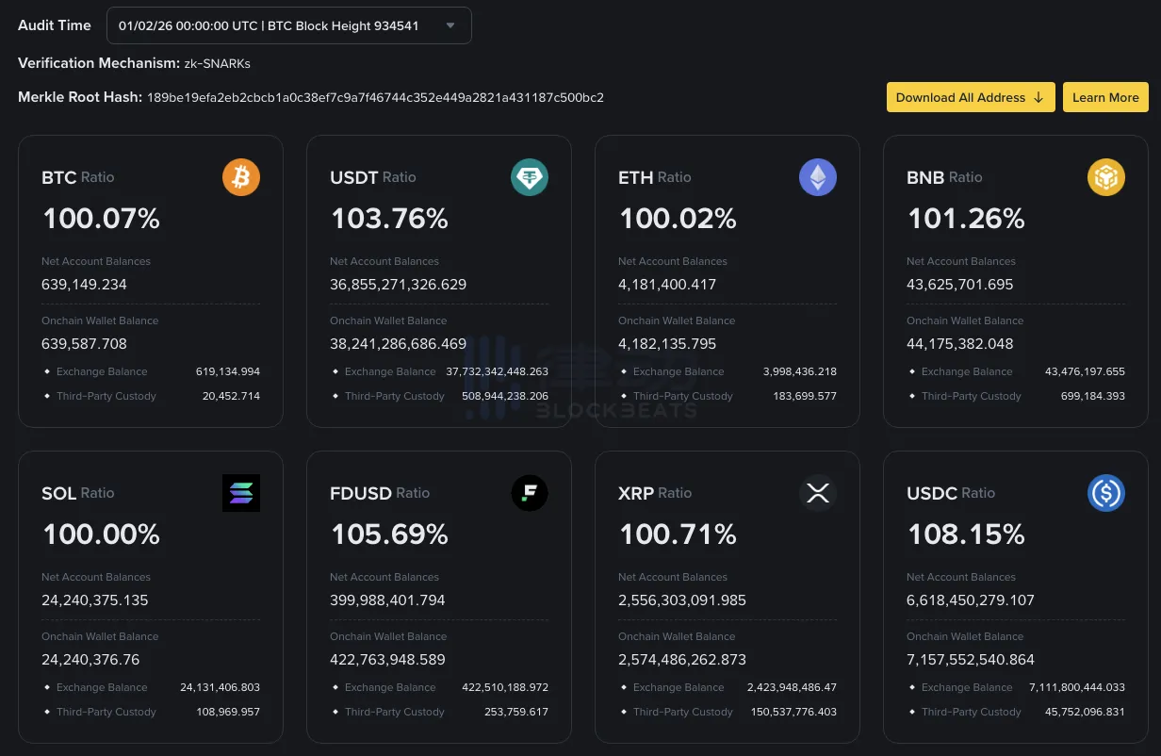Click the USDC coin icon
Viewport: 1161px width, 756px height.
point(1106,492)
